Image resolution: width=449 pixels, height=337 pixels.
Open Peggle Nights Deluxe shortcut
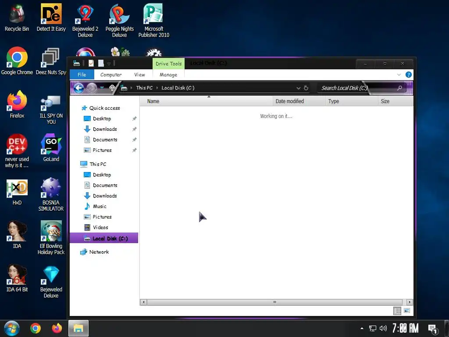point(119,21)
